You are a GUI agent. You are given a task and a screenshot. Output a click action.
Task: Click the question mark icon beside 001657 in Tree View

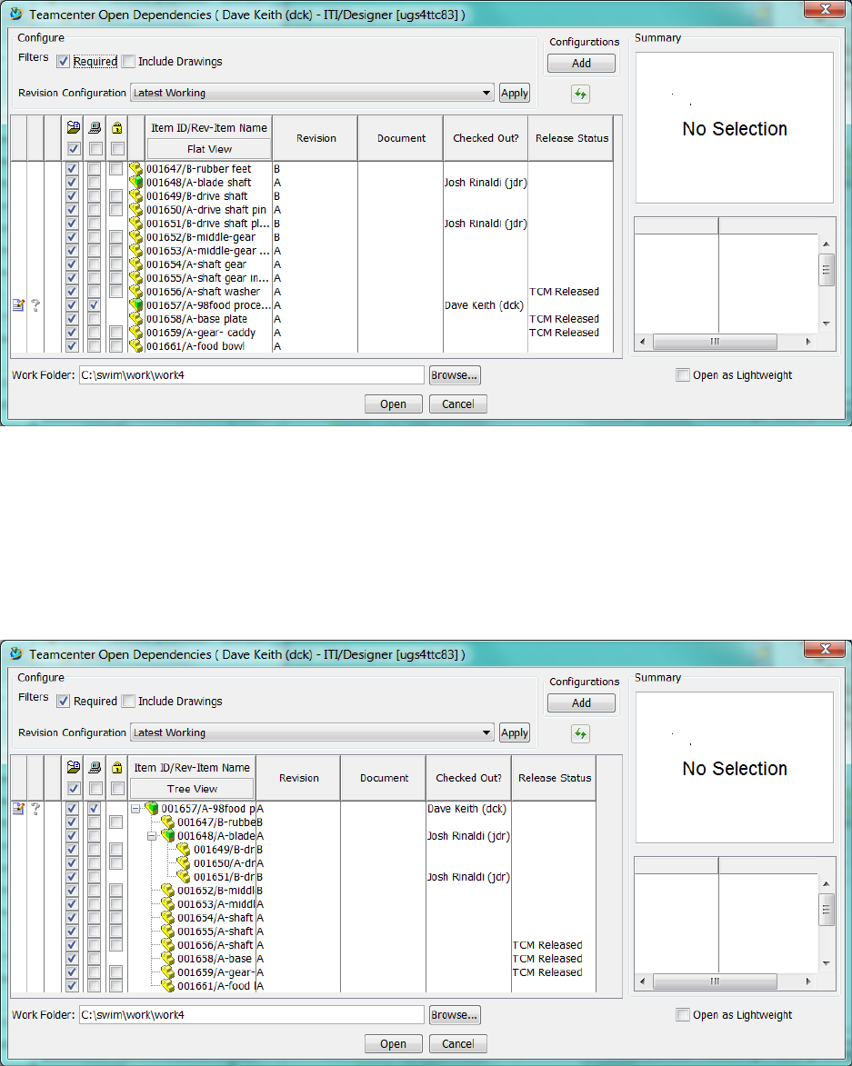coord(35,809)
